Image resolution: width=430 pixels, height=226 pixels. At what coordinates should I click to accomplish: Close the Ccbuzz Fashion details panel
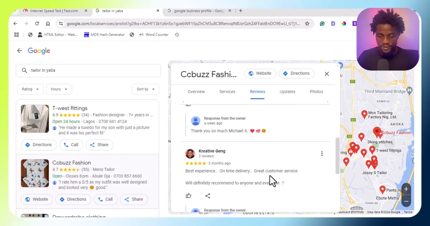point(327,74)
